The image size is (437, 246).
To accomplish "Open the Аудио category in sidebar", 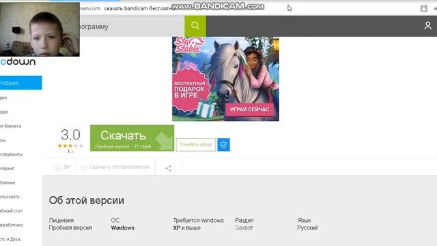I will (x=3, y=98).
